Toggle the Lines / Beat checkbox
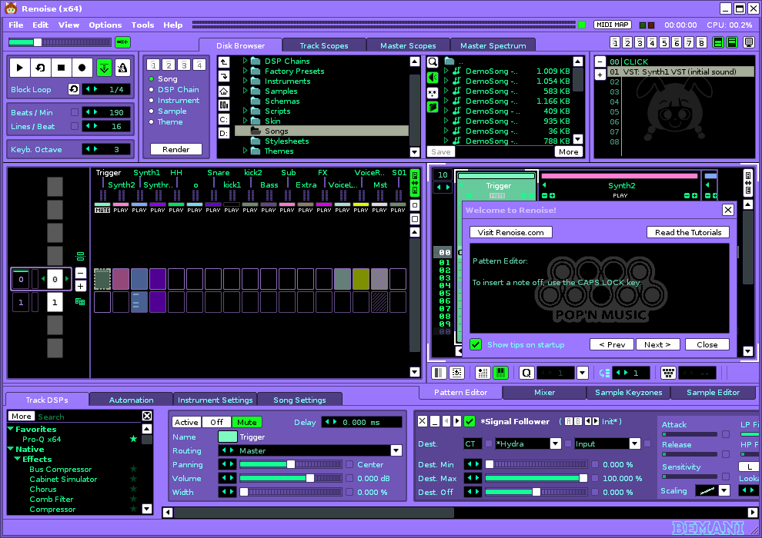The width and height of the screenshot is (762, 538). click(75, 126)
